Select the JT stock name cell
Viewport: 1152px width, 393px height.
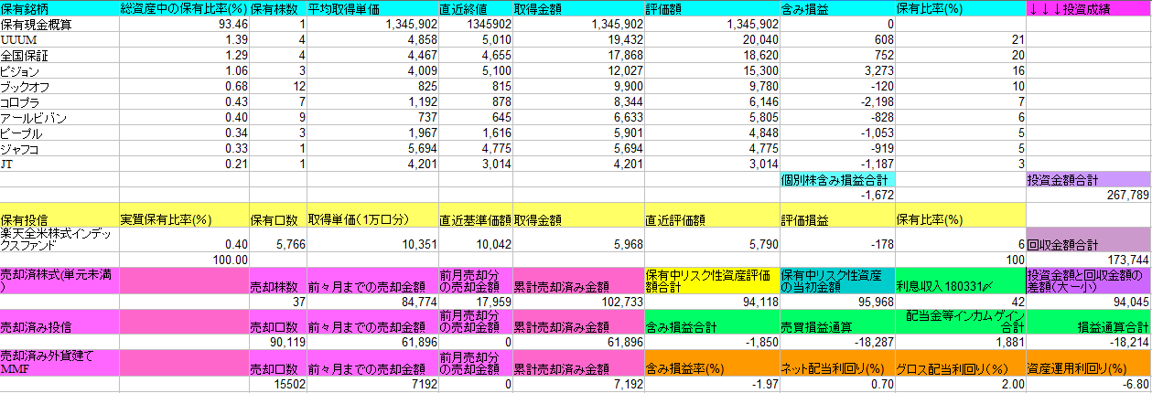[59, 165]
